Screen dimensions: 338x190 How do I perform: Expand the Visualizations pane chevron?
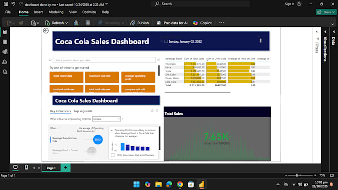(x=325, y=32)
